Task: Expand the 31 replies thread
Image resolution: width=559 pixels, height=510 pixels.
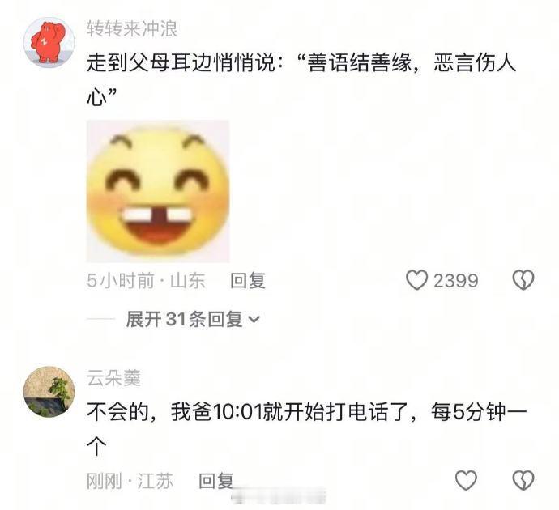Action: tap(193, 319)
